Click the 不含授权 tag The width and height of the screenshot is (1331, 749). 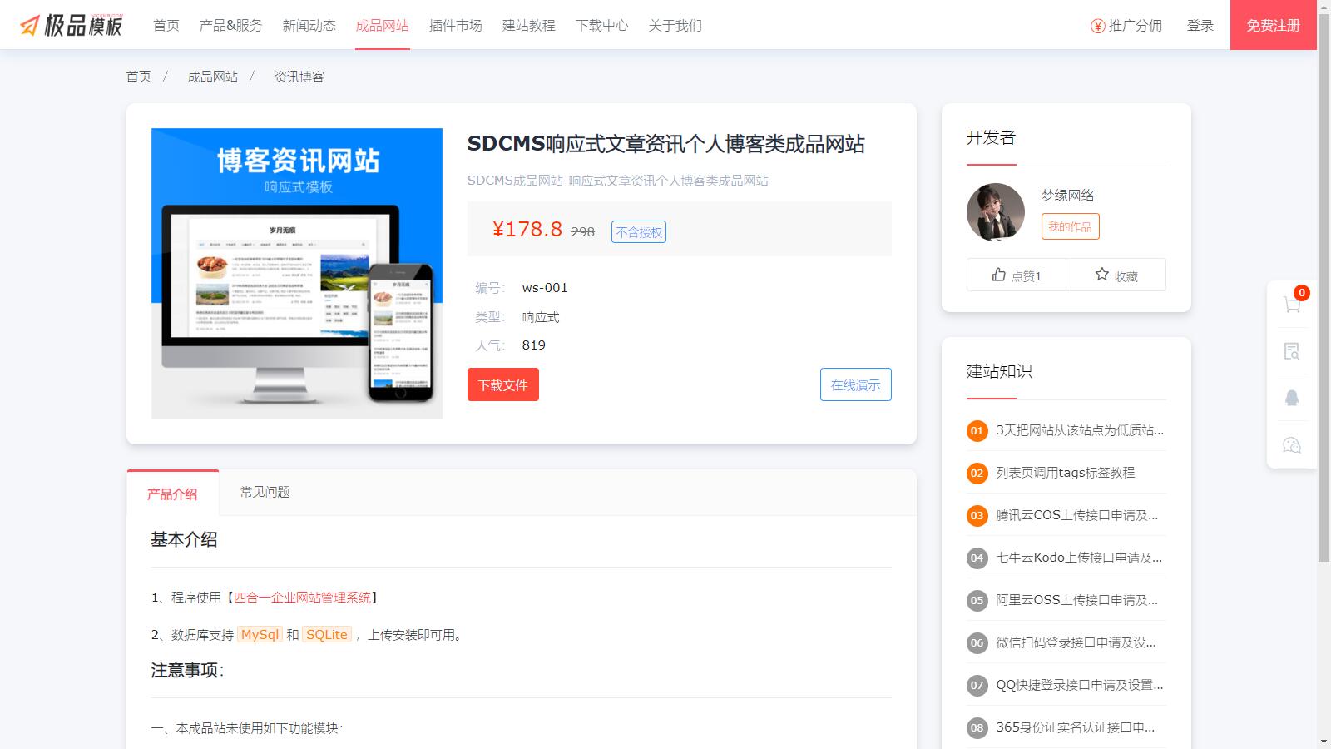coord(639,232)
